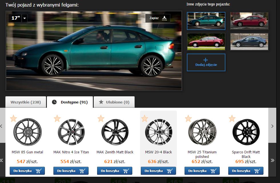Click the download icon beside Zapisz
280x183 pixels.
click(164, 18)
